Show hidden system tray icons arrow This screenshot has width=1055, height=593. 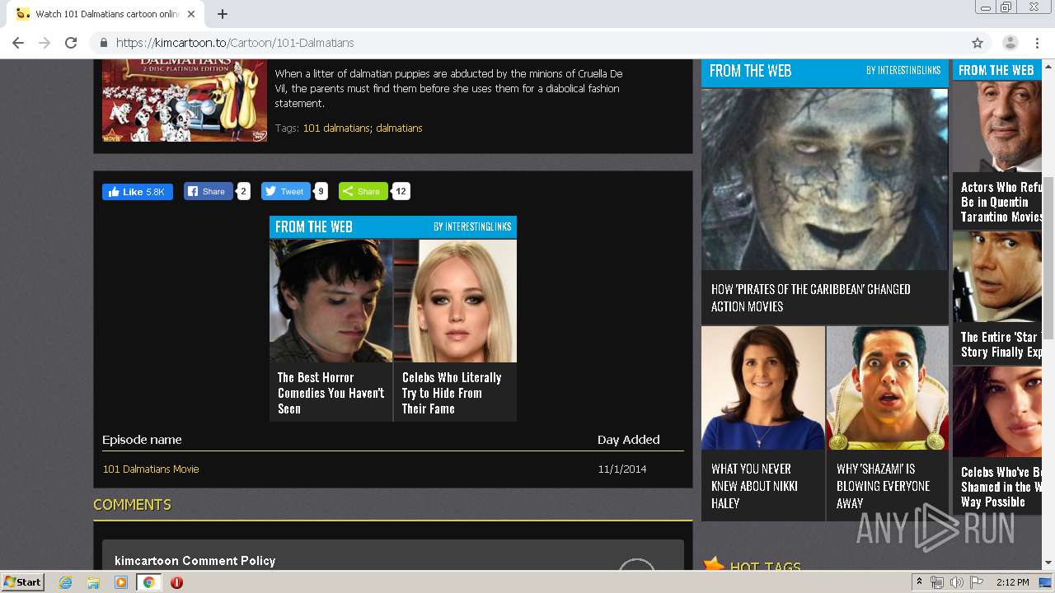coord(919,582)
